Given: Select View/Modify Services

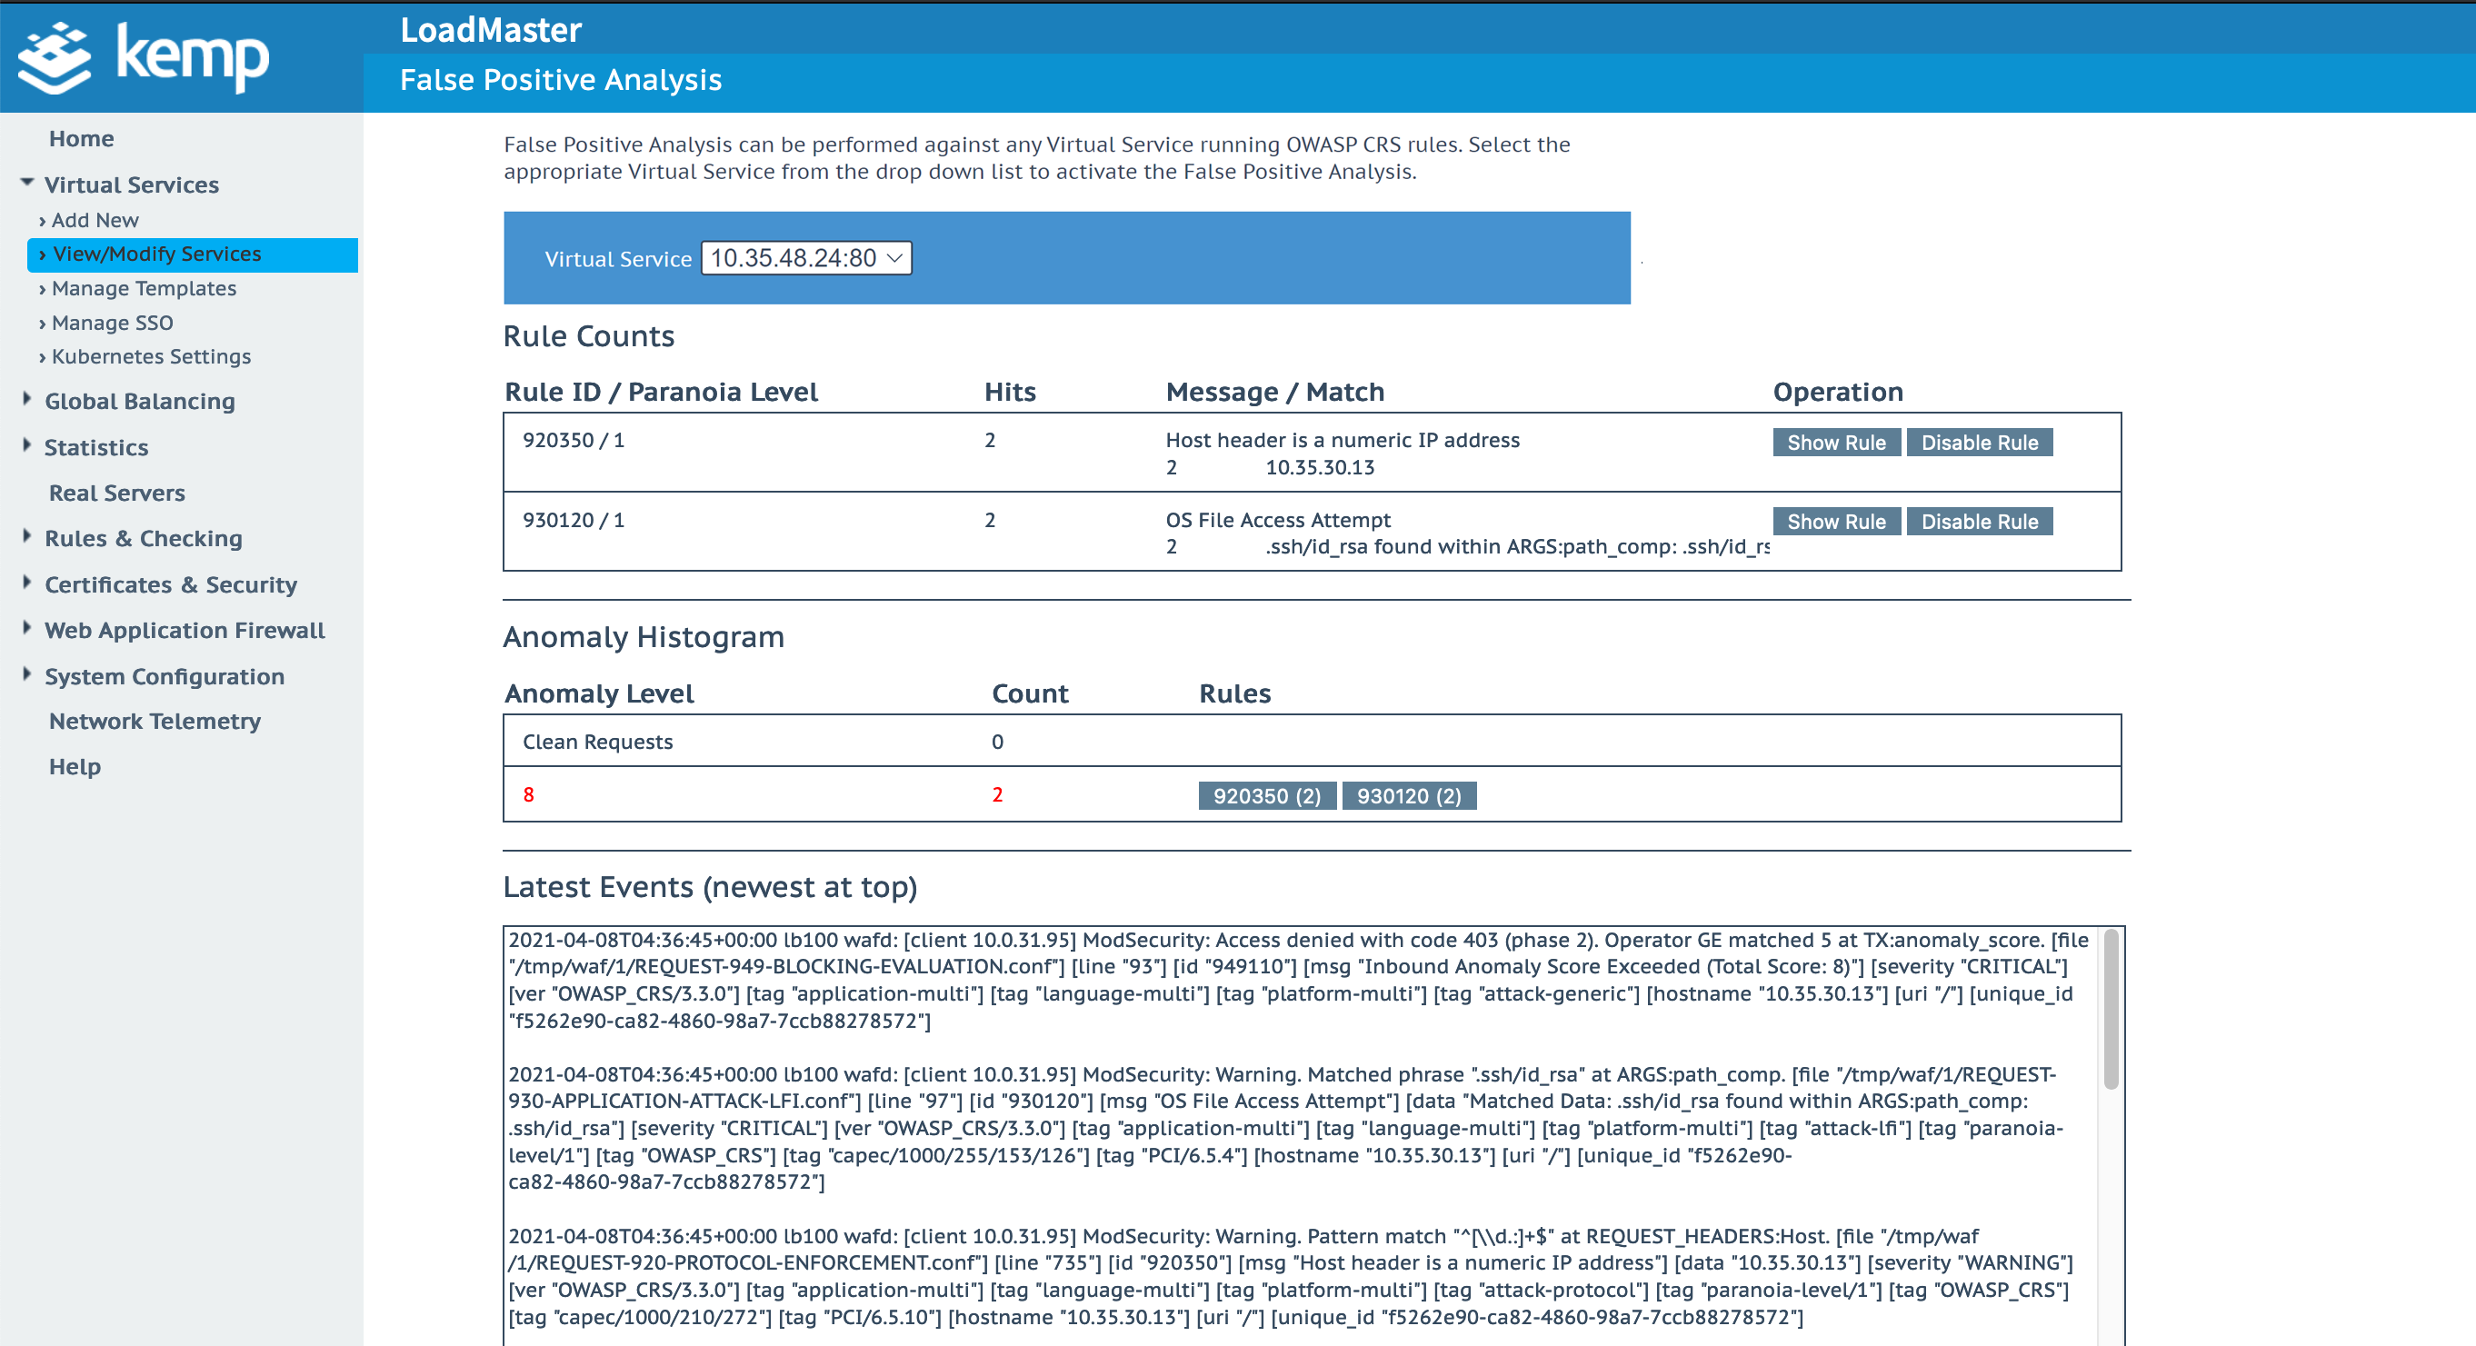Looking at the screenshot, I should 192,254.
